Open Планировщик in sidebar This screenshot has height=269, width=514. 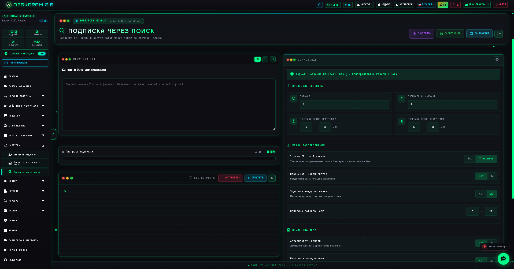(x=25, y=63)
